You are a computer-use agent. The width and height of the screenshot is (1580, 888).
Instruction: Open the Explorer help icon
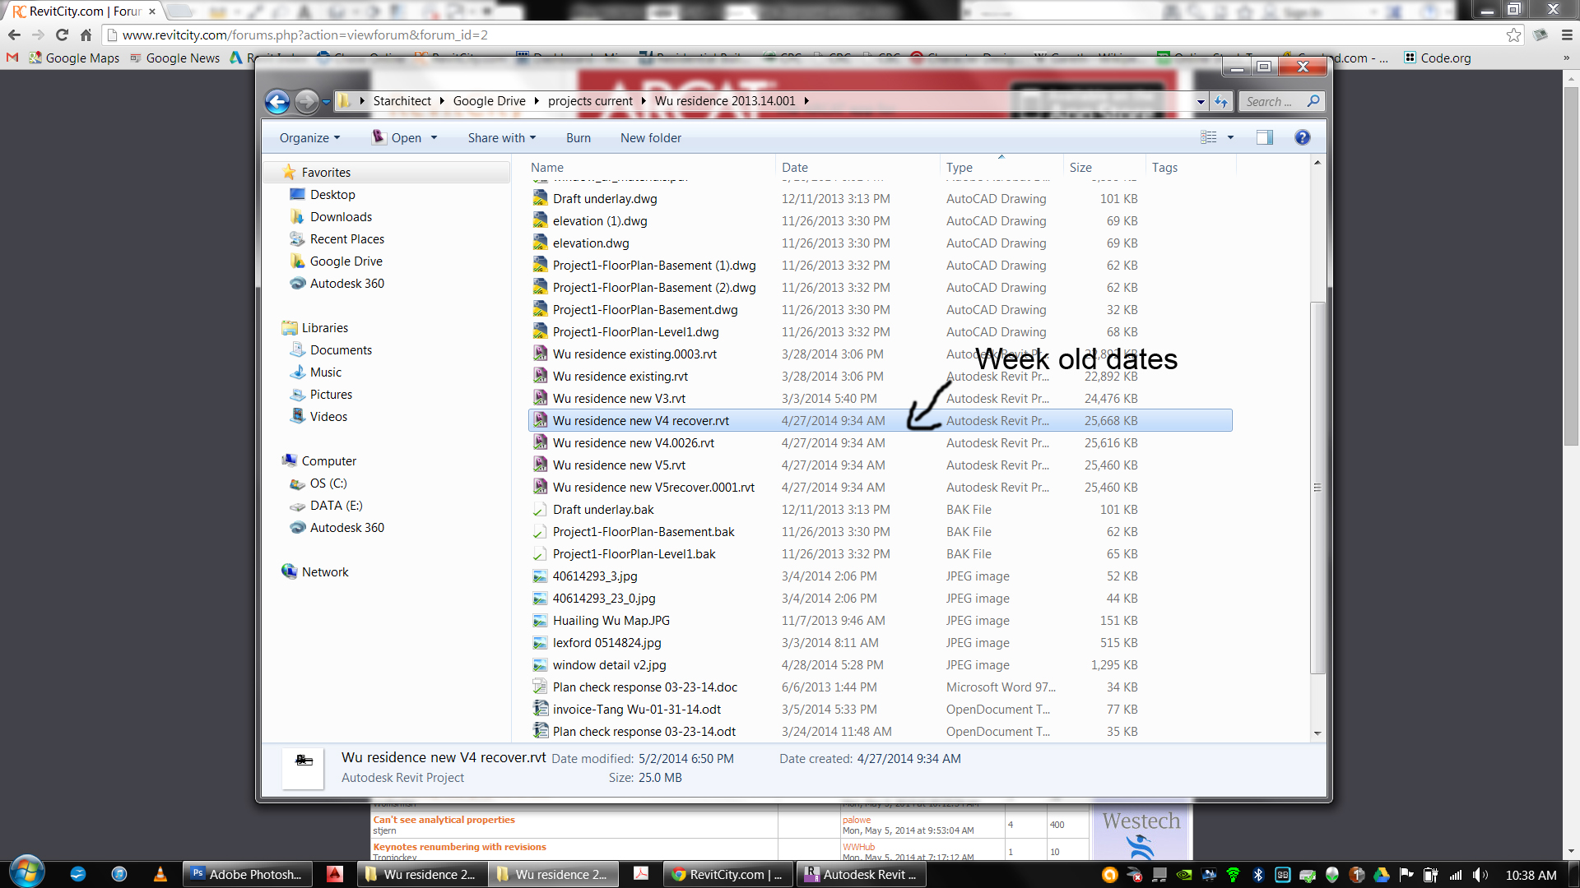pyautogui.click(x=1302, y=138)
